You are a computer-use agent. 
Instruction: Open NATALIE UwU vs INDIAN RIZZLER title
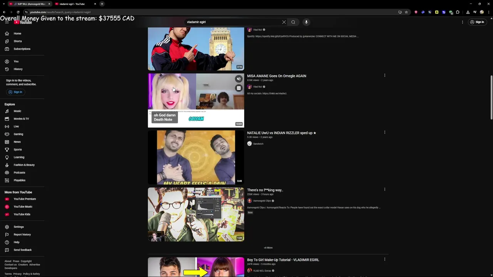(x=282, y=133)
